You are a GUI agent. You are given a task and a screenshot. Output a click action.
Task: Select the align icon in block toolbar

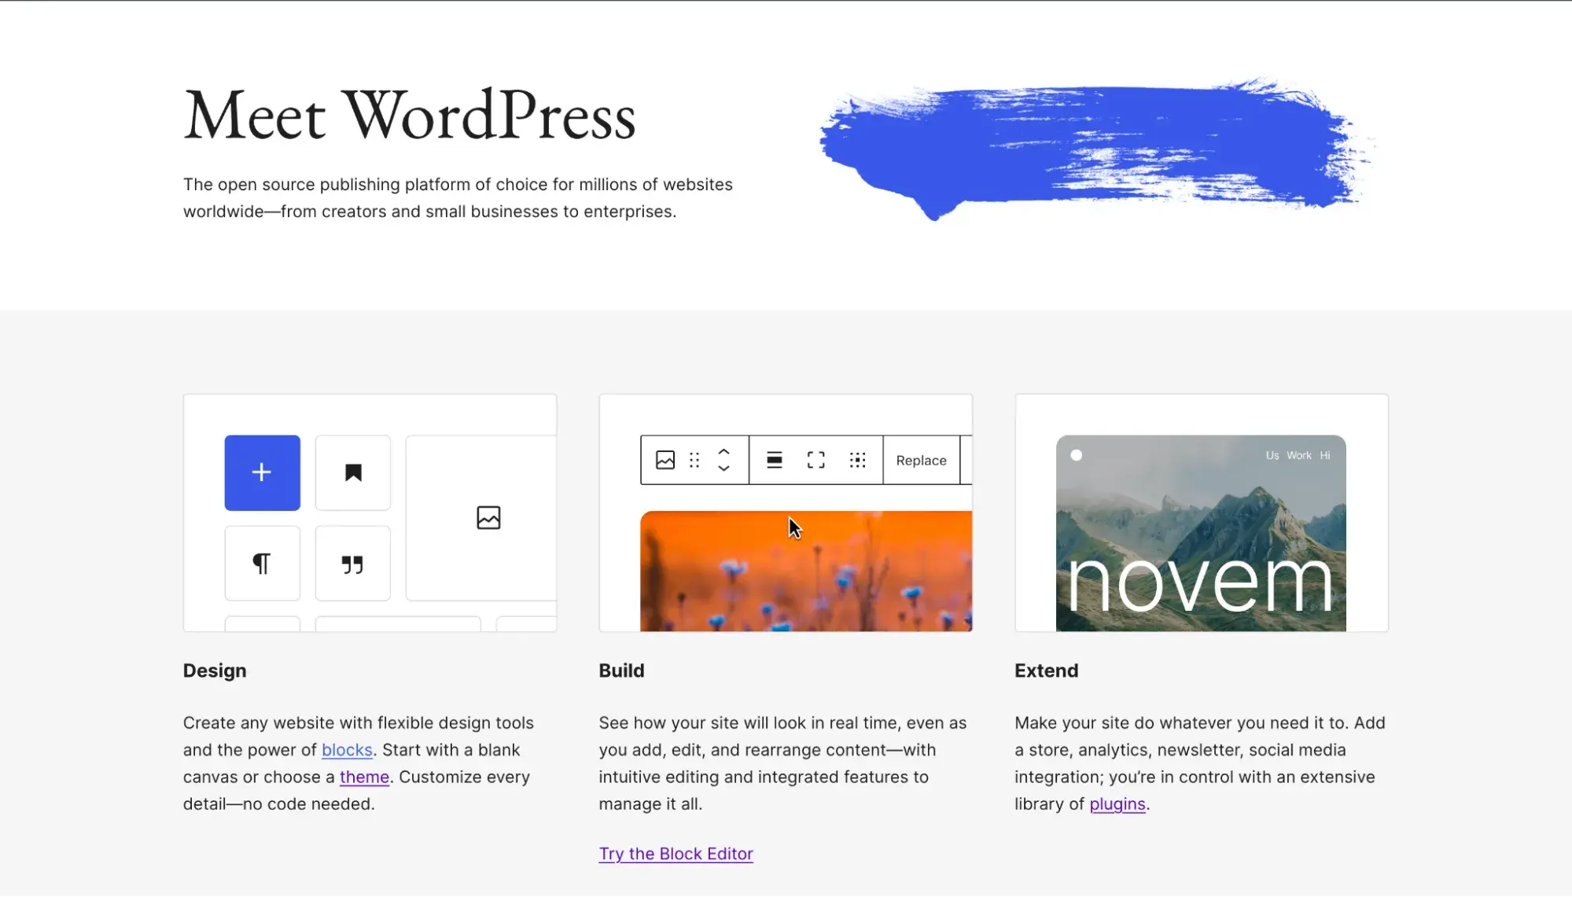tap(775, 460)
